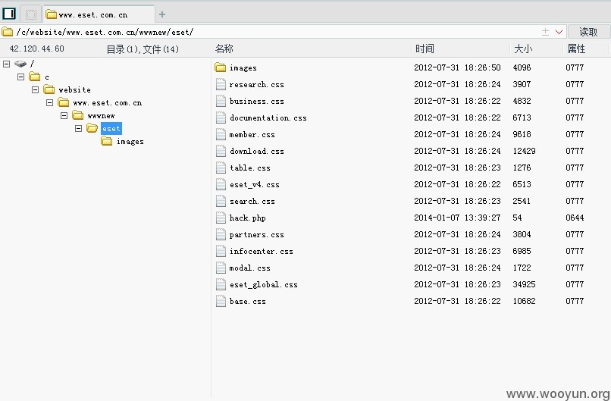Click the table.css file icon

tap(221, 168)
